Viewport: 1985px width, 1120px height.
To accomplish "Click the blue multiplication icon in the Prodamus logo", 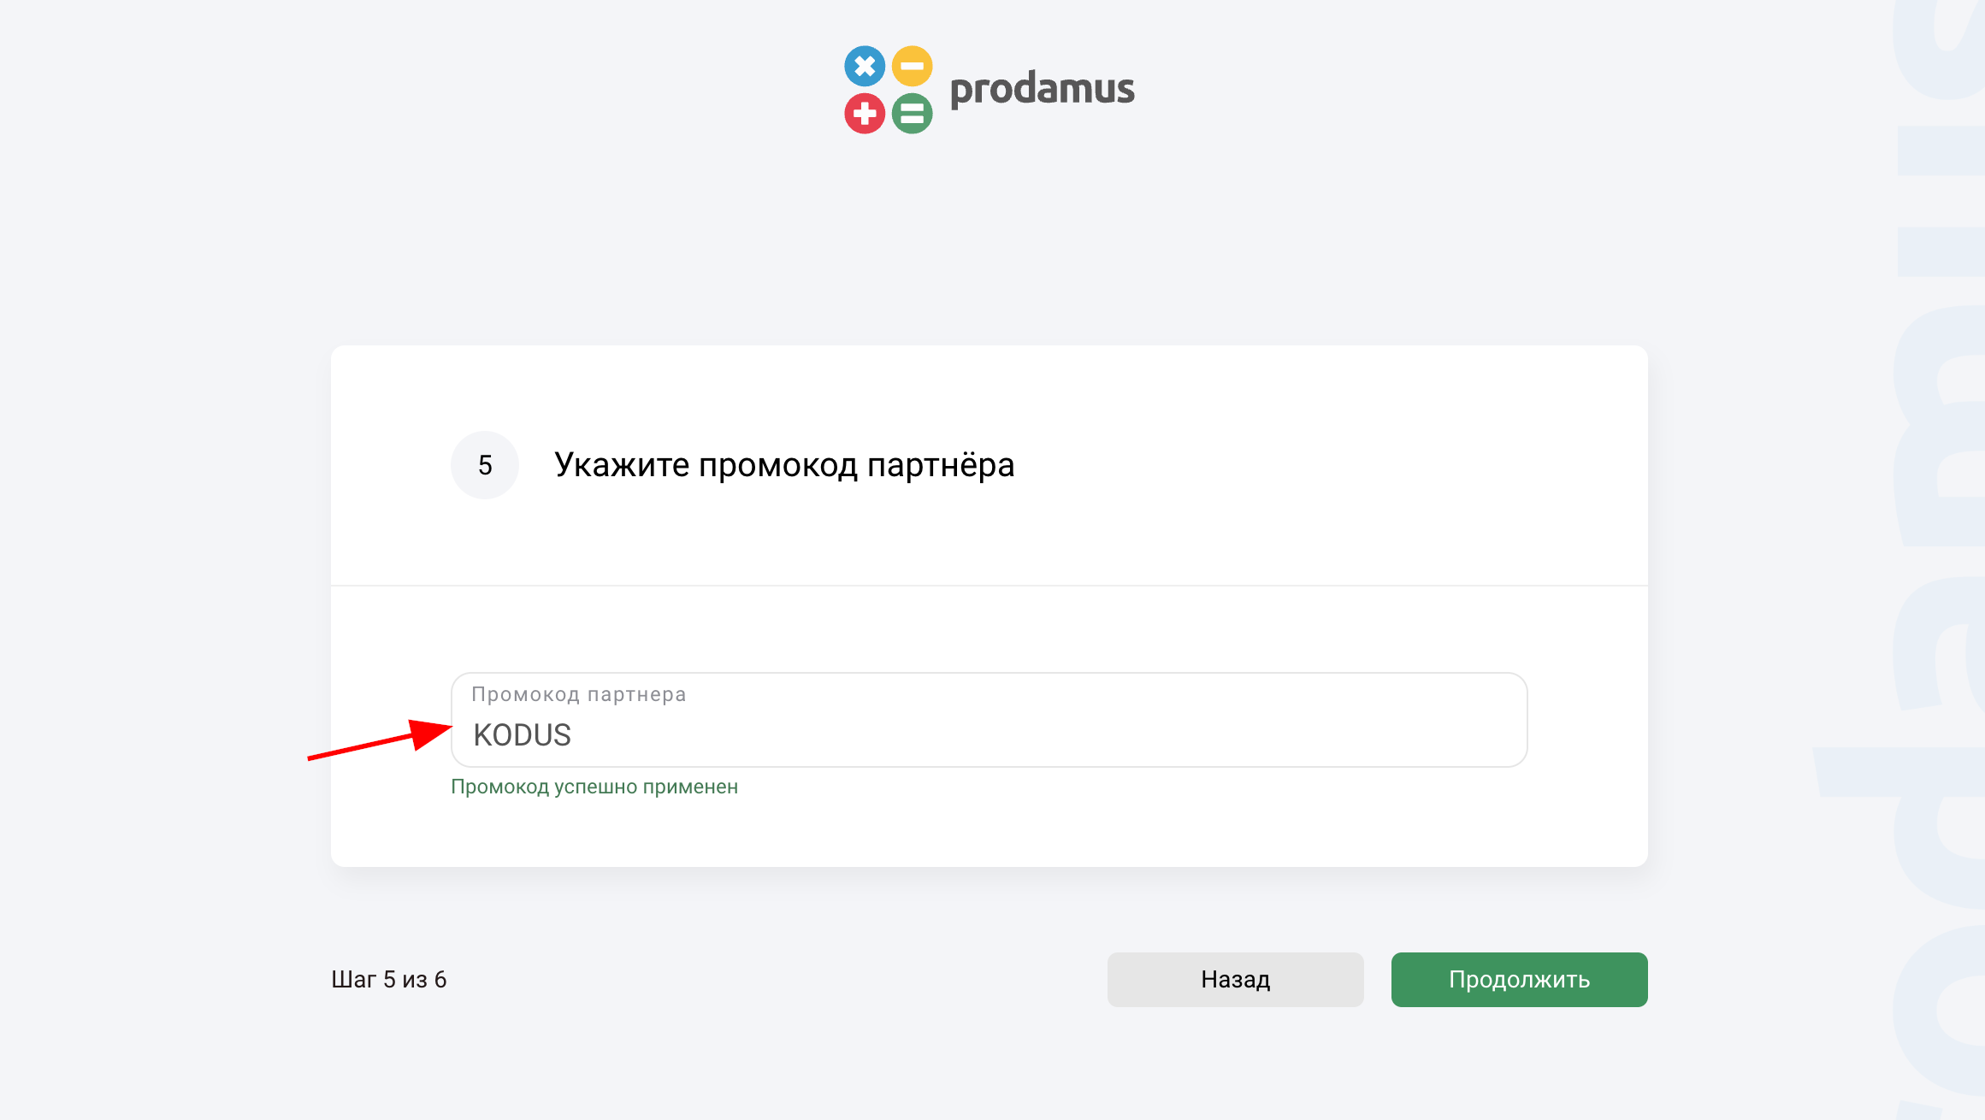I will tap(865, 67).
